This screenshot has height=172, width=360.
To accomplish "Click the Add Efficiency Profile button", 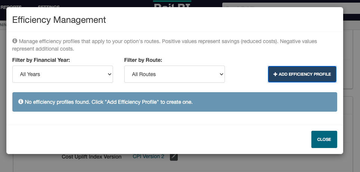I will click(302, 74).
